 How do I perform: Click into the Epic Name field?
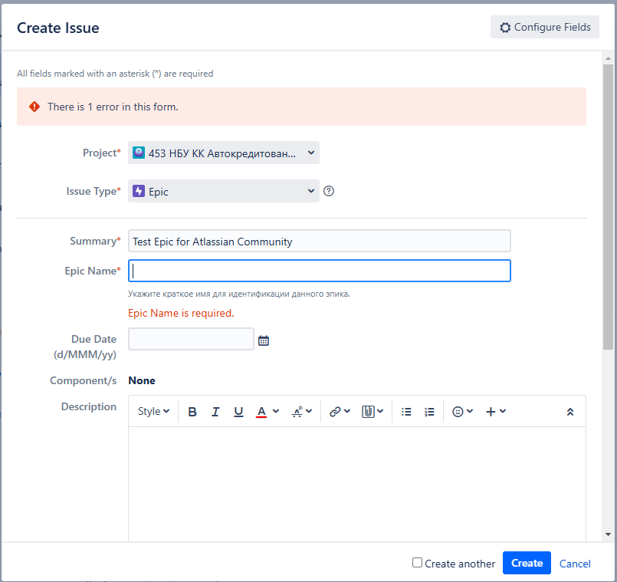319,271
